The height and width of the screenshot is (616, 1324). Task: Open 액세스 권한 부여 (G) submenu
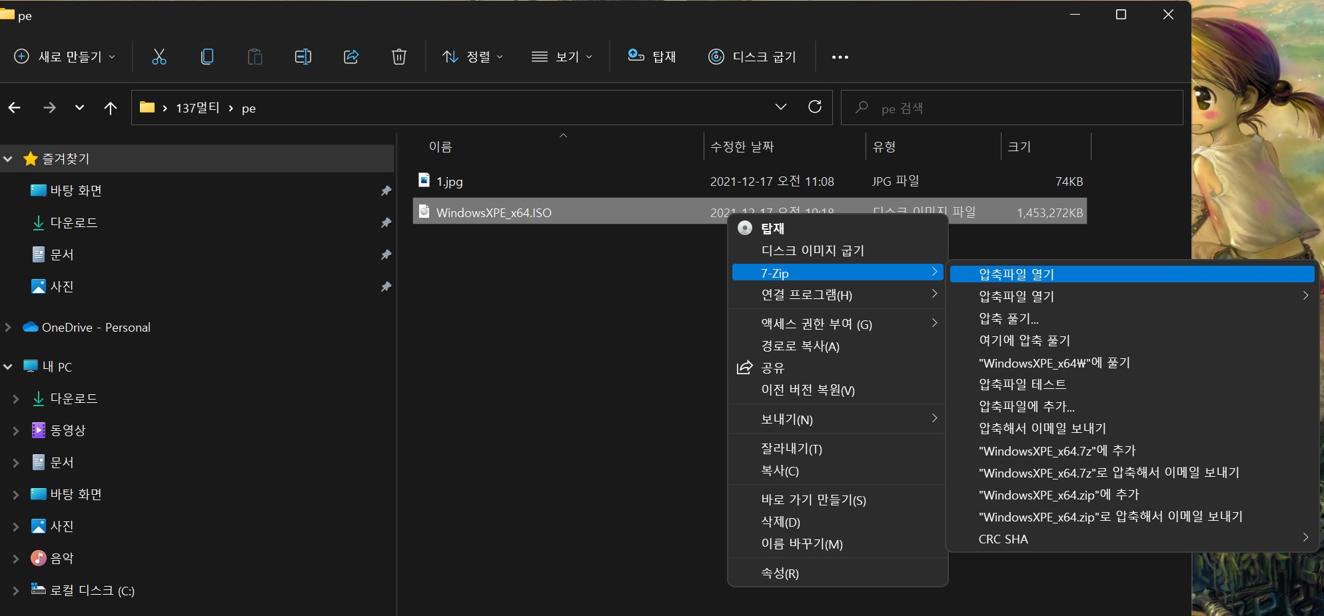point(838,324)
